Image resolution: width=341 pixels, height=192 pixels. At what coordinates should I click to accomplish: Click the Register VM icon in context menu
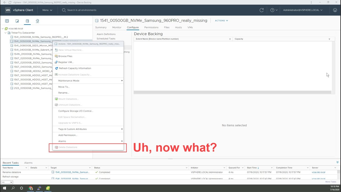pyautogui.click(x=56, y=62)
